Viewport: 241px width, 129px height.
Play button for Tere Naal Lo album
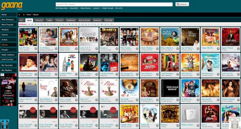coord(158,74)
